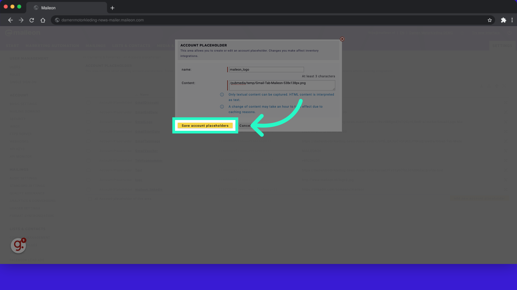Select the maileon_logo name field text
This screenshot has width=517, height=290.
pos(266,69)
